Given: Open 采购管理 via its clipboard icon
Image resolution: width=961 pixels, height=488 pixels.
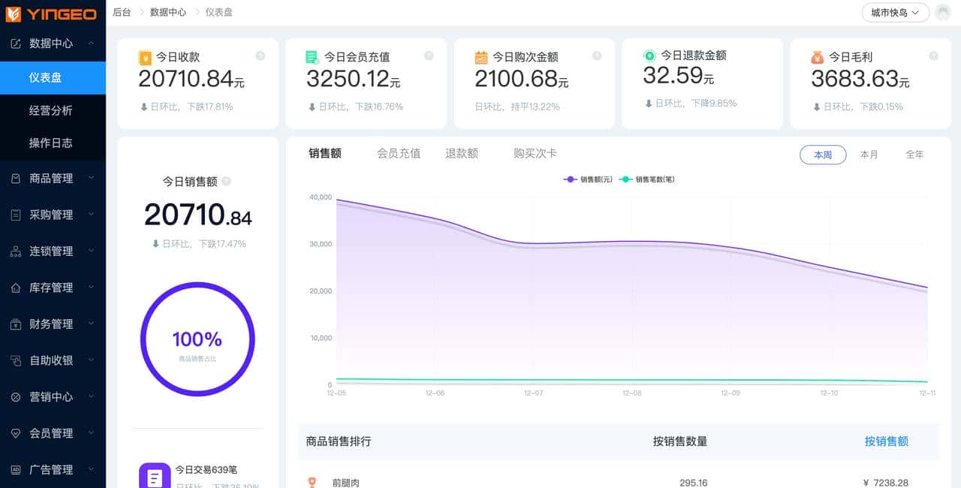Looking at the screenshot, I should [17, 214].
